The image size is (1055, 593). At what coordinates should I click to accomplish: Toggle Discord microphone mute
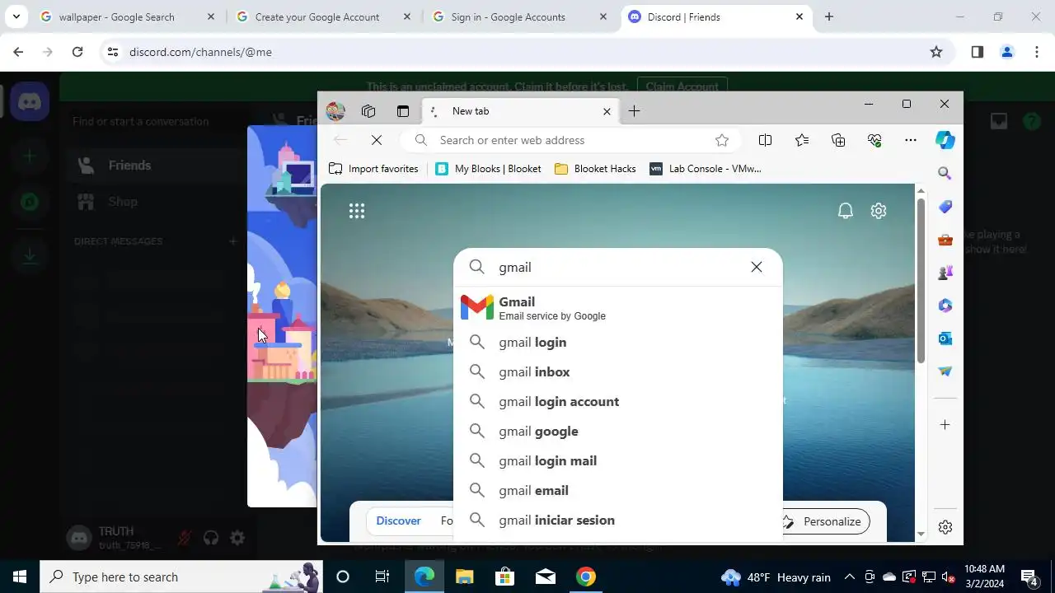click(185, 538)
